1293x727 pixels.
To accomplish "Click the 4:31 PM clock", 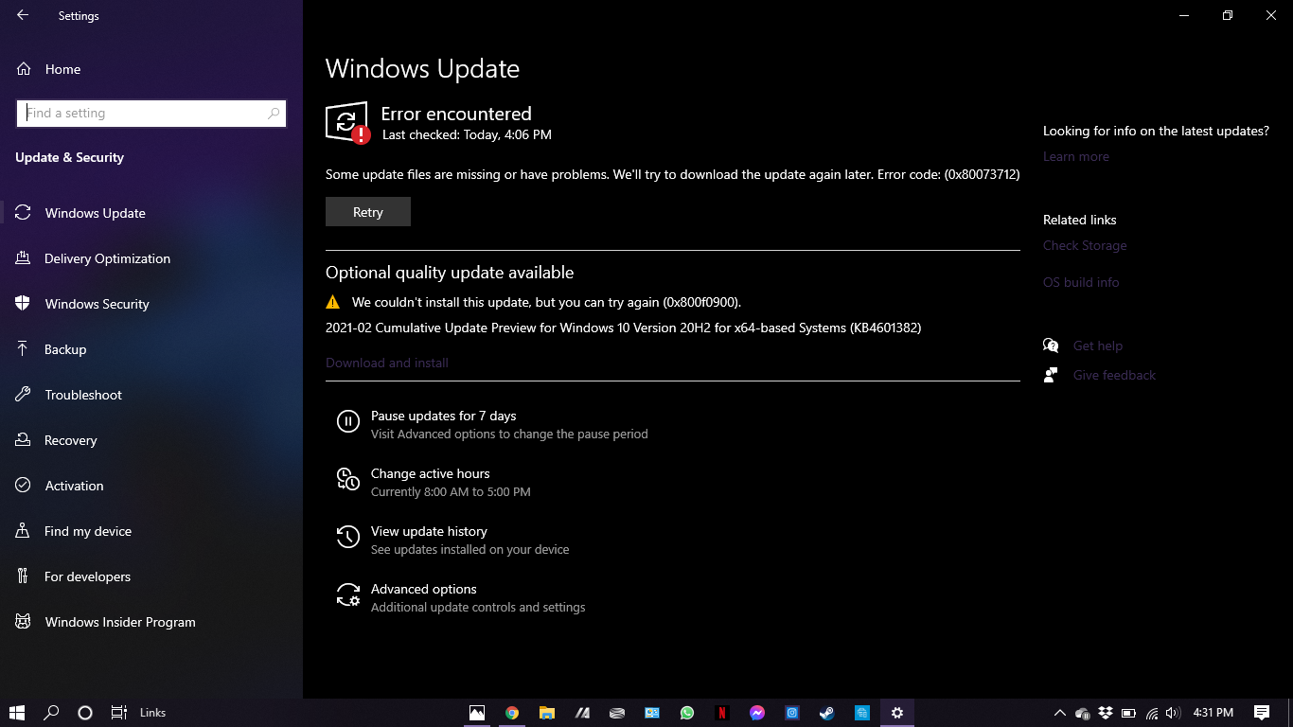I will [1213, 713].
